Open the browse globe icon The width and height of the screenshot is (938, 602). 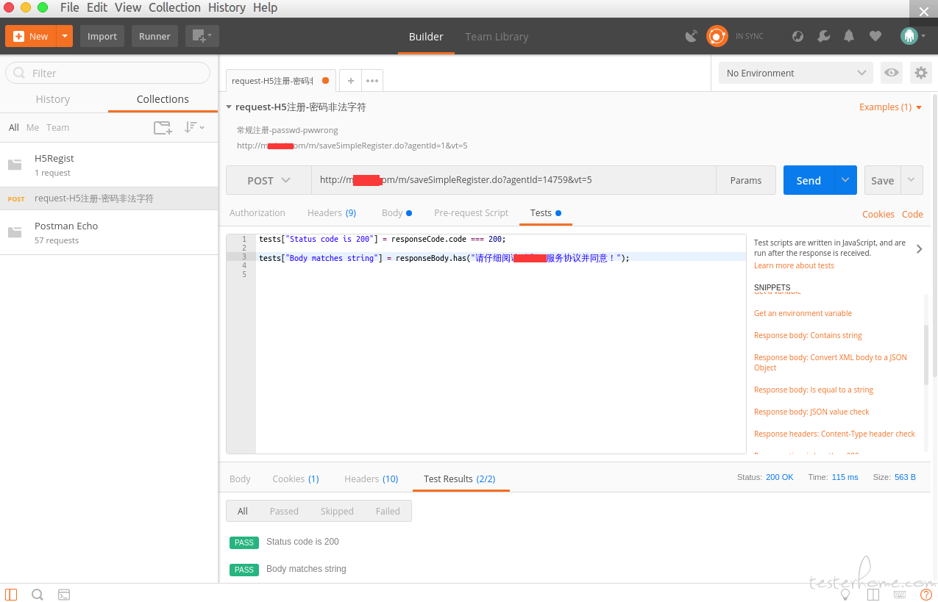[x=797, y=36]
